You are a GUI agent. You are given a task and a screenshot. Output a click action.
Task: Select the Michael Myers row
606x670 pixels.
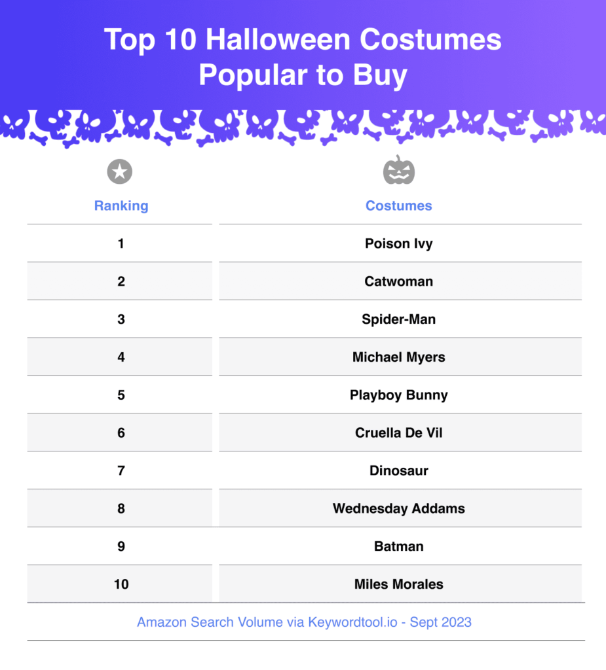click(x=305, y=357)
